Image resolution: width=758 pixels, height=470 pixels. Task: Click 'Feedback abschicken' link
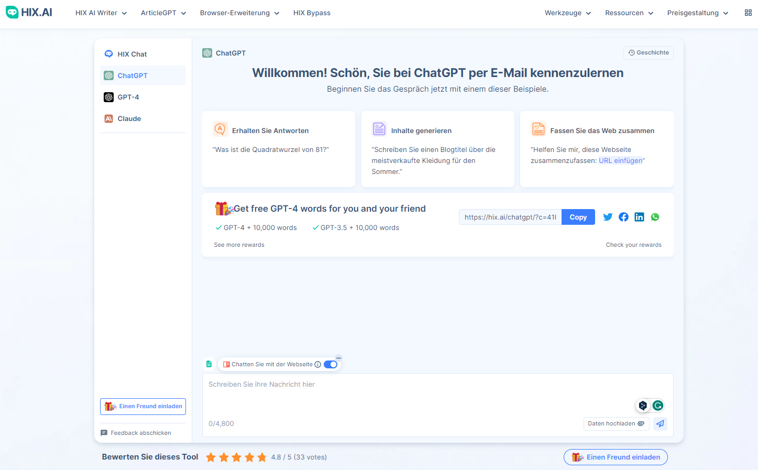point(141,433)
